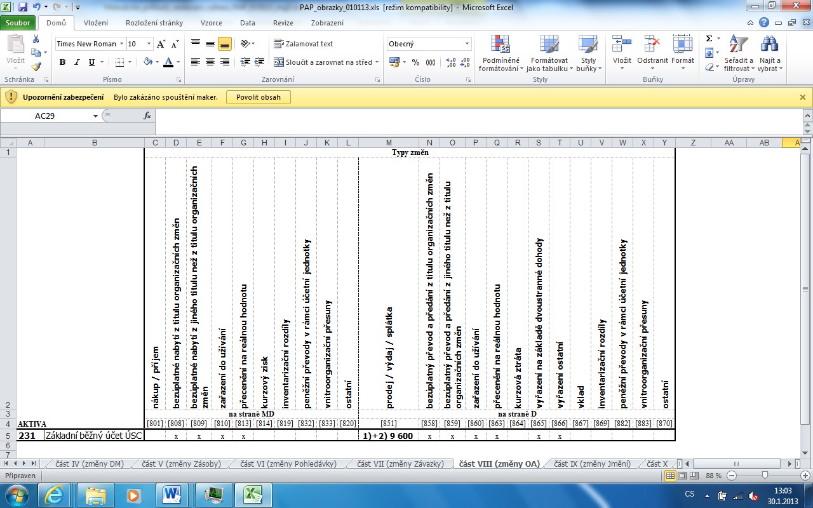
Task: Open Seřadit a filtrovat menu
Action: click(738, 53)
